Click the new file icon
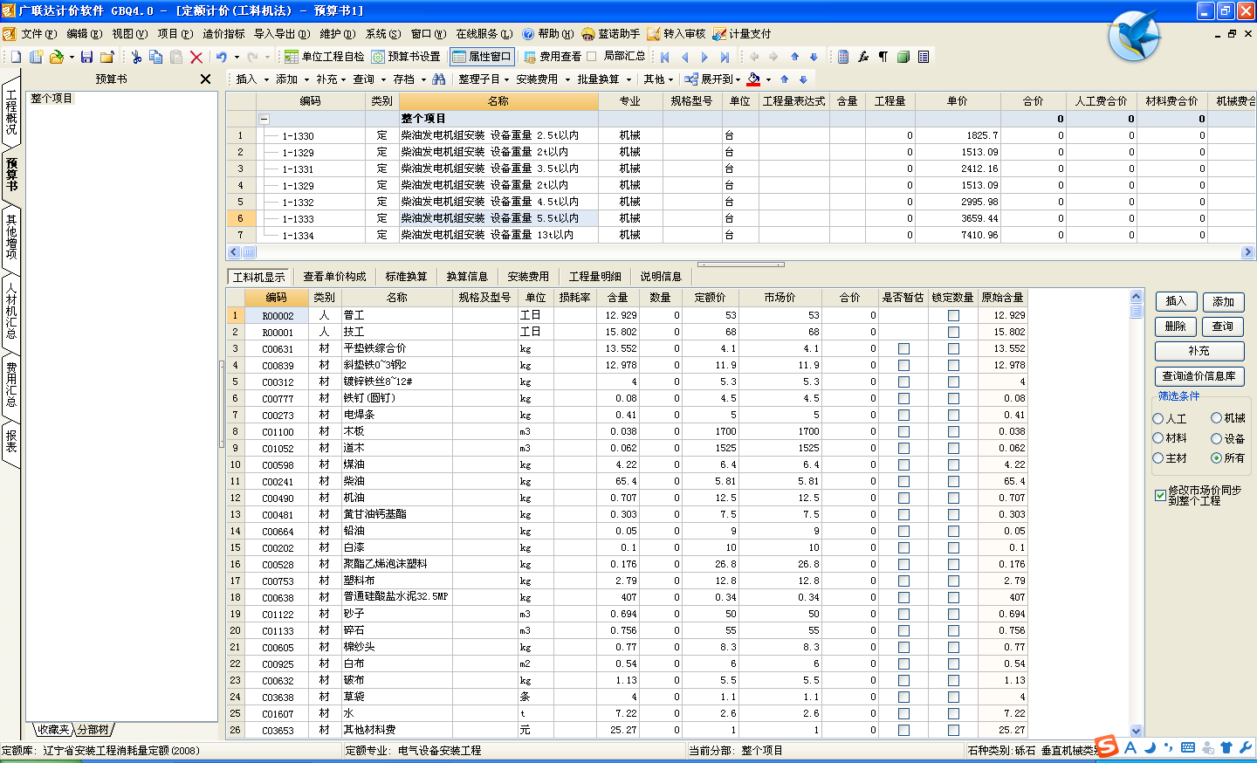Viewport: 1257px width, 763px height. point(16,57)
